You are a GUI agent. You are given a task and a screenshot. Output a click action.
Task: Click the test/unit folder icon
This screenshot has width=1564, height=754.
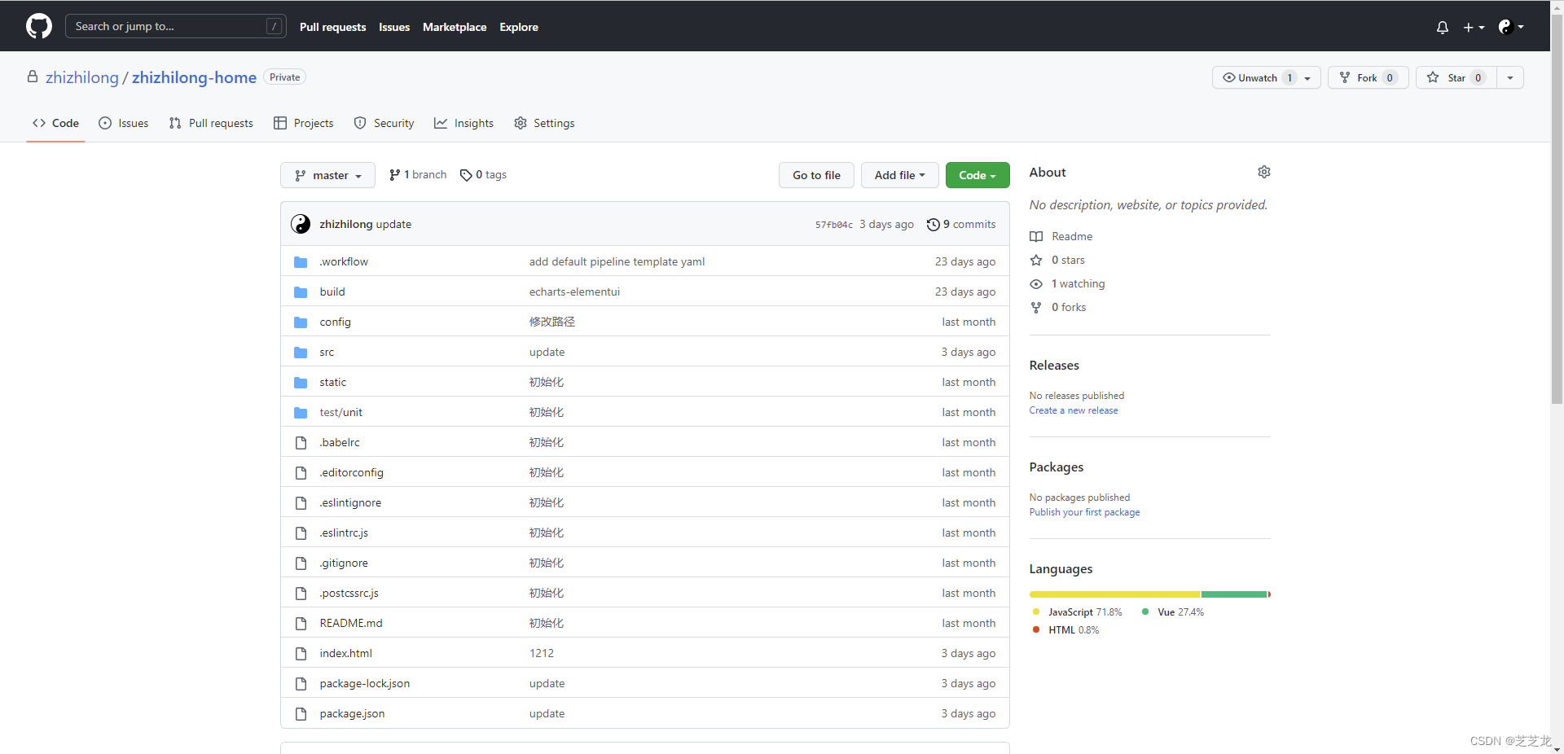[301, 413]
